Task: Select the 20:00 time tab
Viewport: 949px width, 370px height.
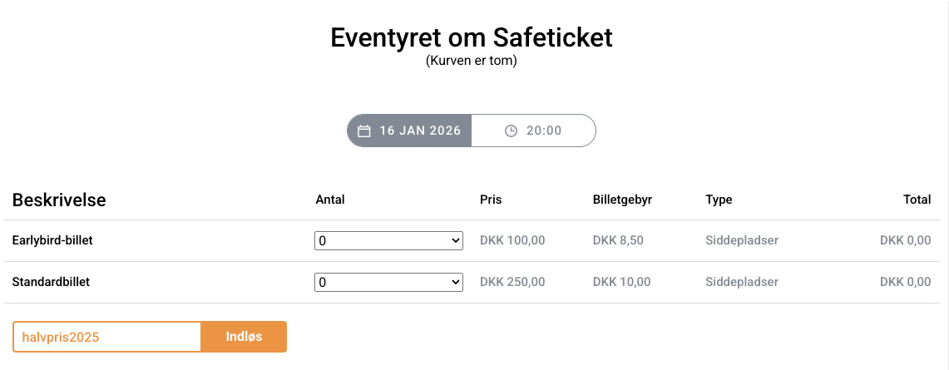Action: (x=533, y=131)
